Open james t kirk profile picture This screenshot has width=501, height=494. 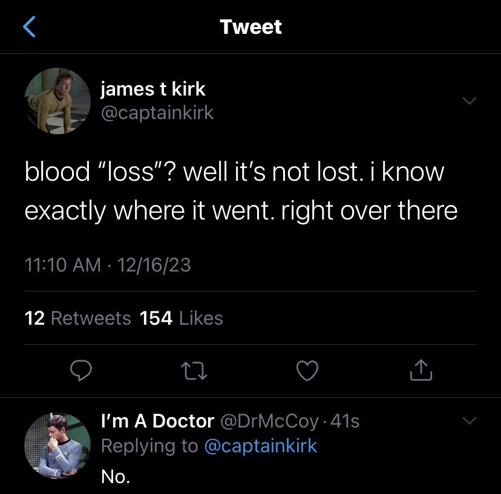[57, 101]
